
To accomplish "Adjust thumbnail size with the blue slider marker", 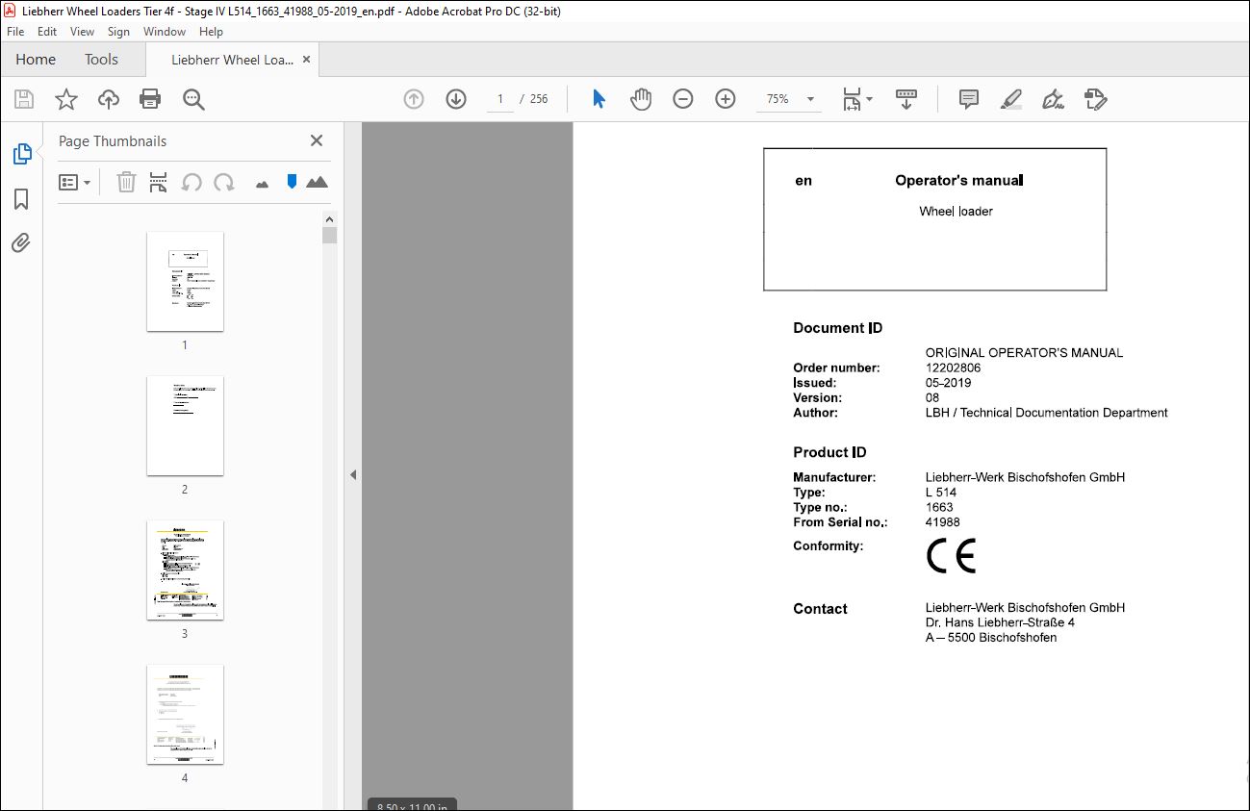I will [292, 181].
